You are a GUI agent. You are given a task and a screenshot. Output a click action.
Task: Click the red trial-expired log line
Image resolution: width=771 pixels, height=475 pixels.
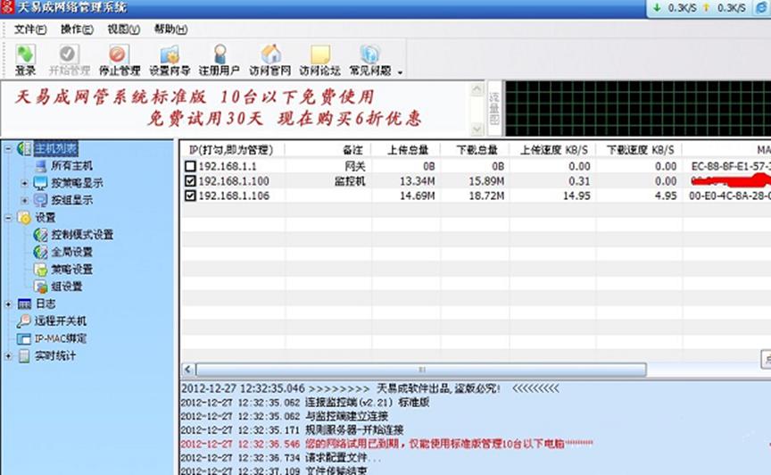[x=386, y=444]
